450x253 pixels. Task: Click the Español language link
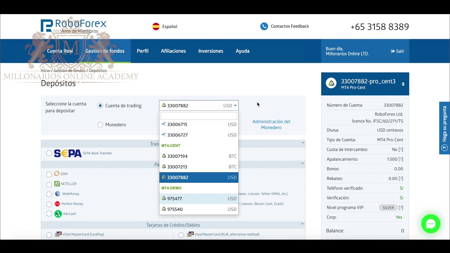[169, 27]
